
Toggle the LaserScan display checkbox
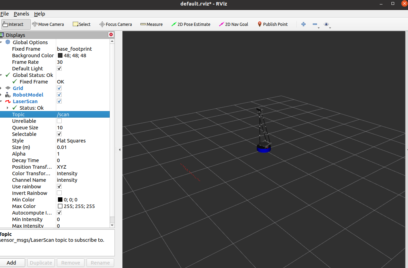point(59,101)
